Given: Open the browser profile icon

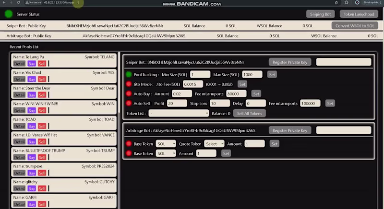Looking at the screenshot, I should (357, 2).
